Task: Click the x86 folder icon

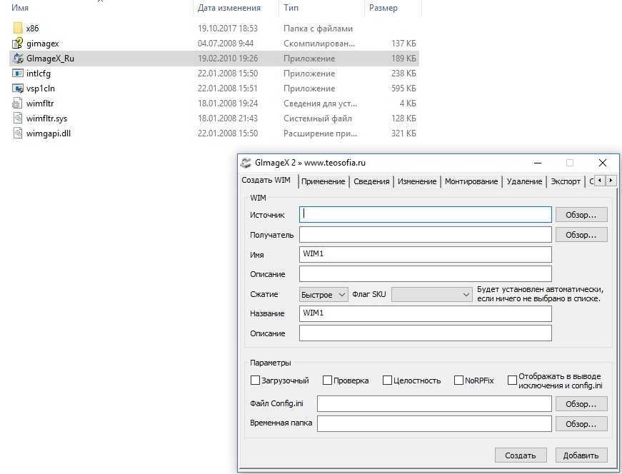Action: [x=19, y=29]
